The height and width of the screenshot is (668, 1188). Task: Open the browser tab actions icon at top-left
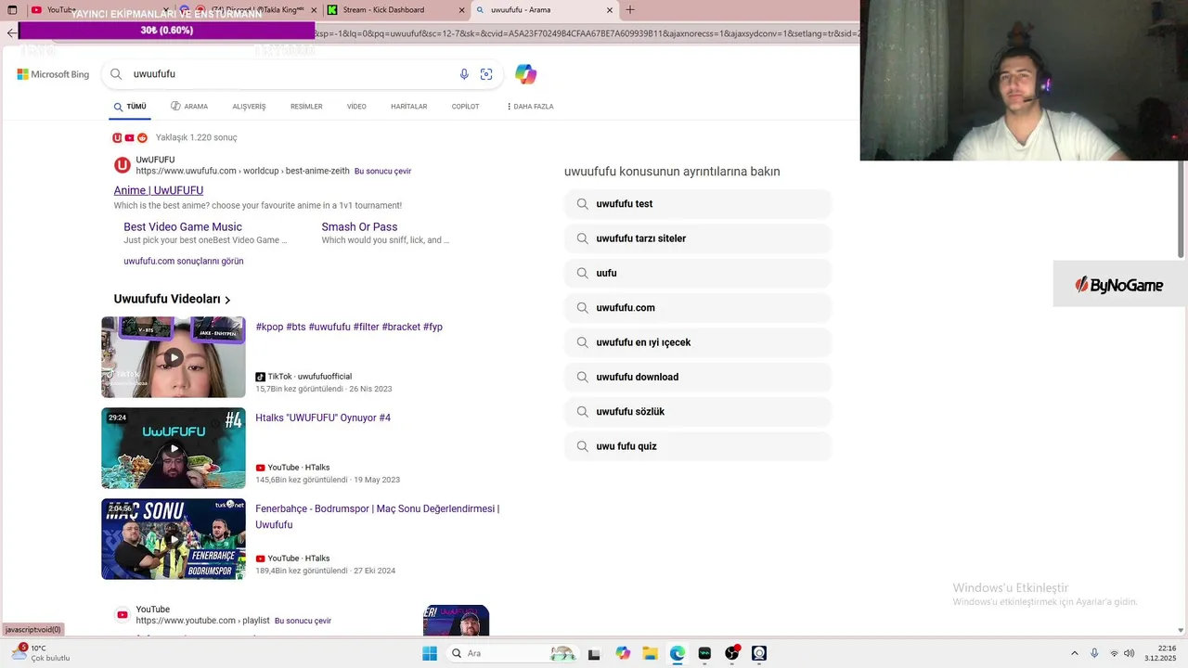coord(12,10)
